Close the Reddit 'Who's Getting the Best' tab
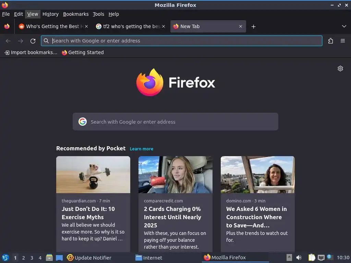The width and height of the screenshot is (351, 263). (86, 26)
